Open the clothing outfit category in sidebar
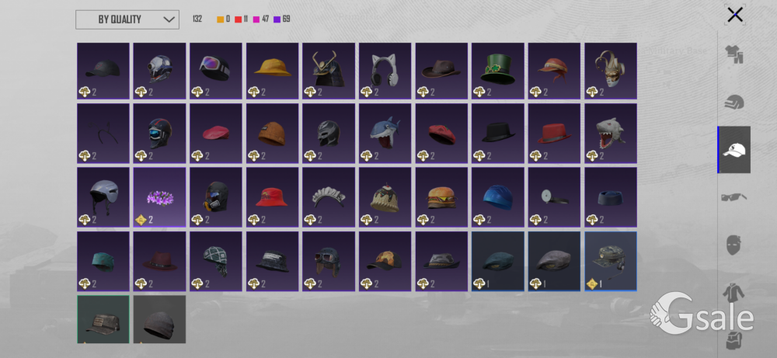This screenshot has height=358, width=777. click(x=734, y=54)
